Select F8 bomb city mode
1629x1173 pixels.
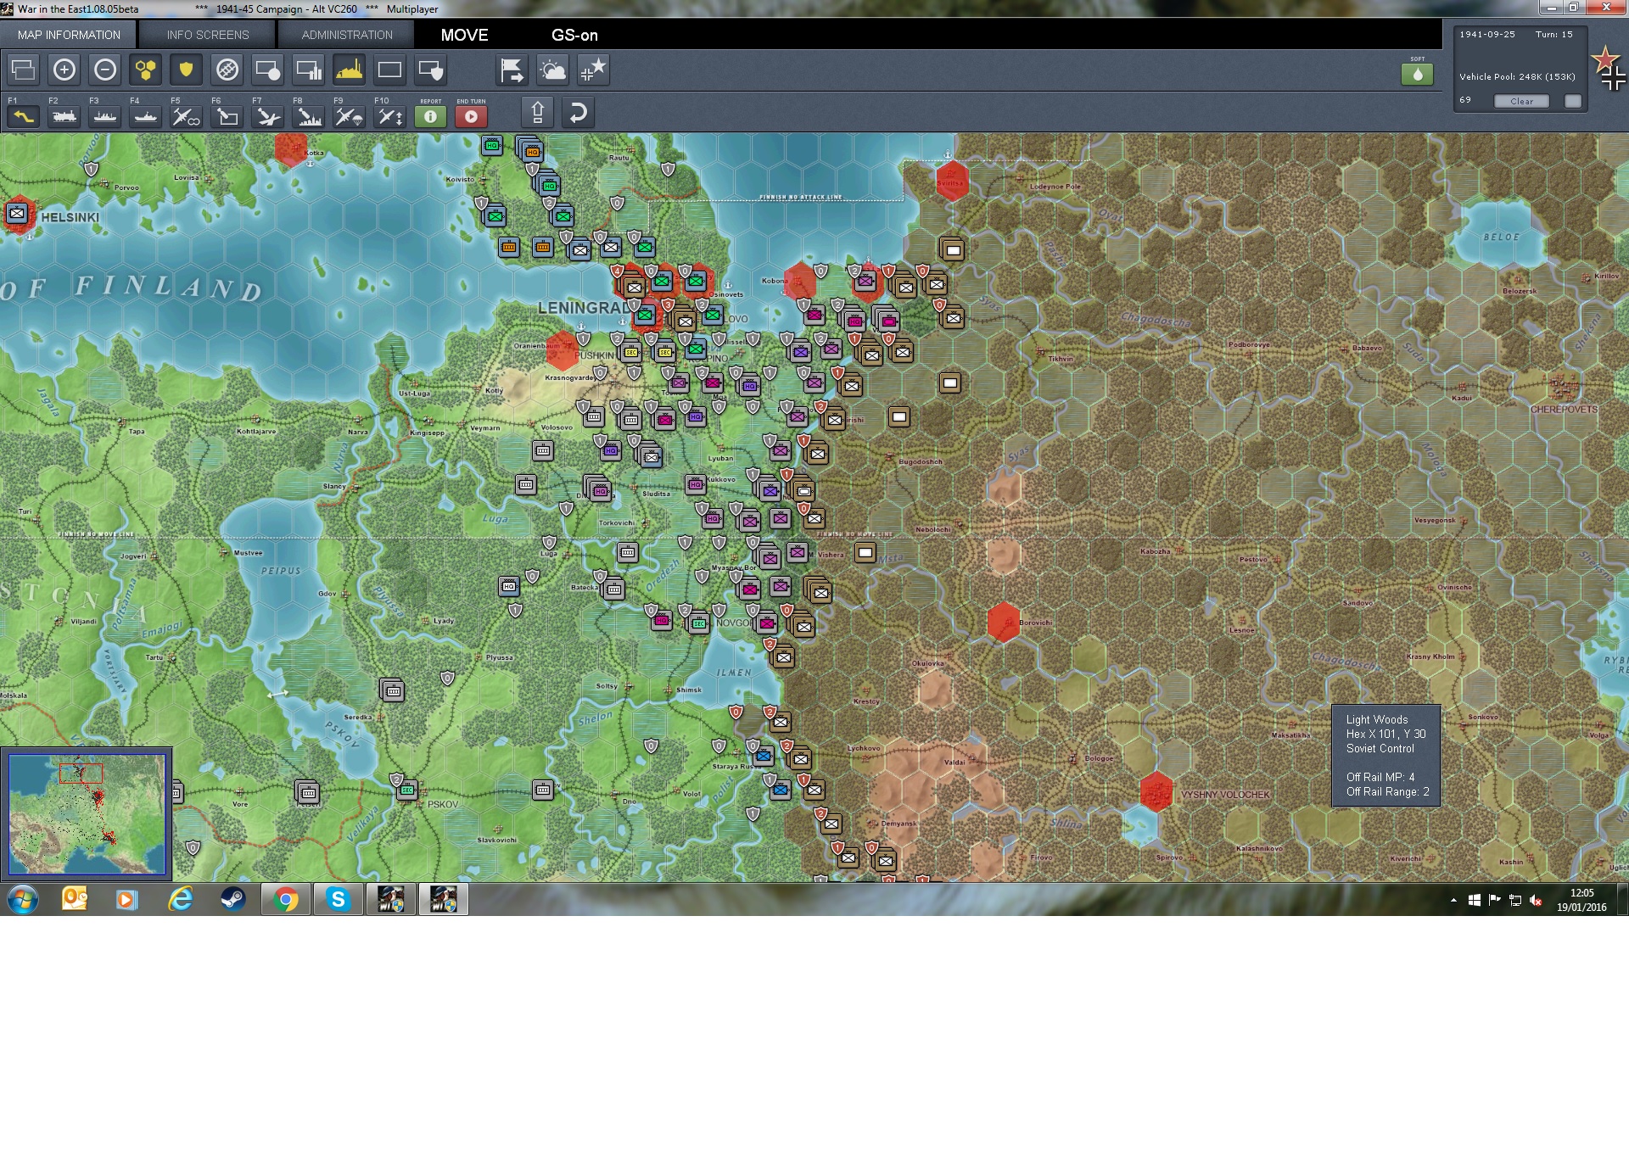coord(309,115)
